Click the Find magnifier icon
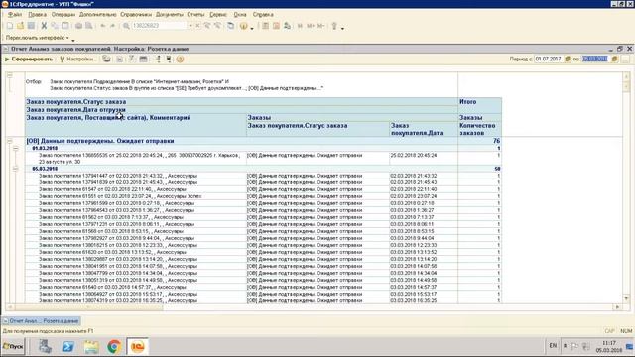The width and height of the screenshot is (635, 357). tap(126, 26)
